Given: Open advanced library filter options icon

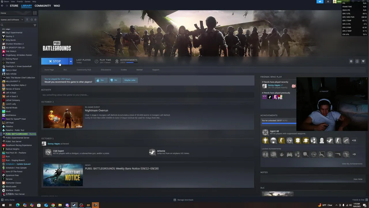Looking at the screenshot, I should [x=35, y=25].
